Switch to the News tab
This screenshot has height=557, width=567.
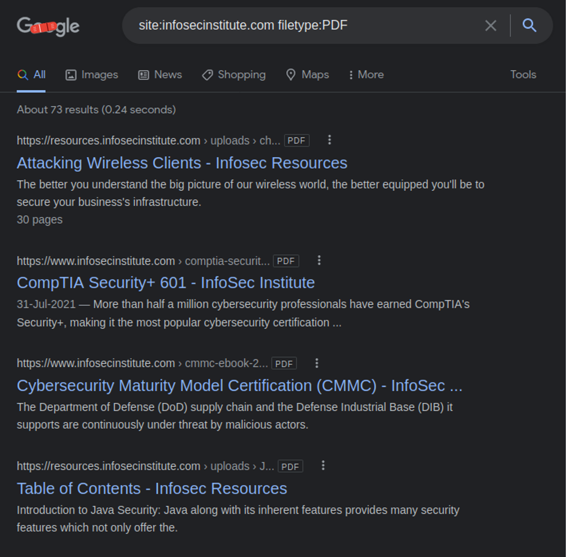click(160, 75)
